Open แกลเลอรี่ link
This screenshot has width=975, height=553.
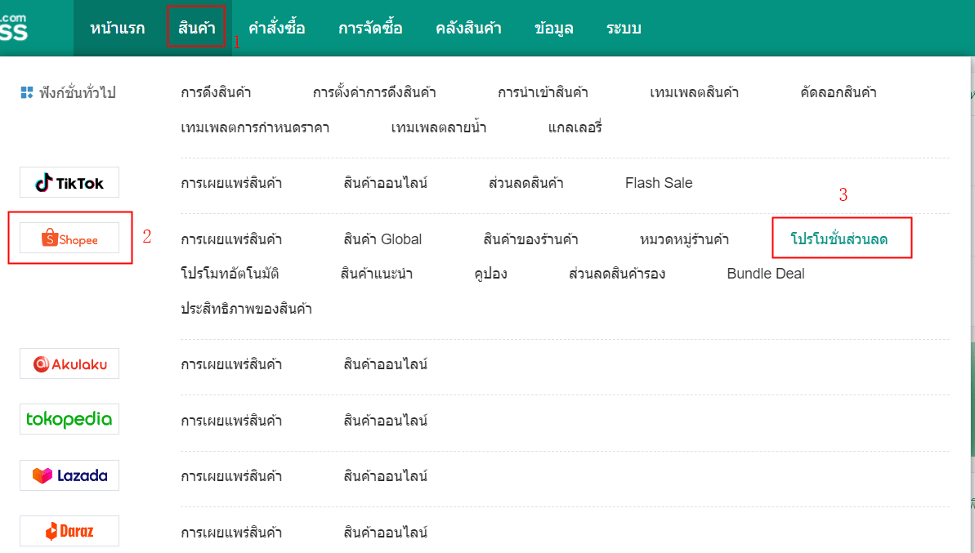pos(575,127)
